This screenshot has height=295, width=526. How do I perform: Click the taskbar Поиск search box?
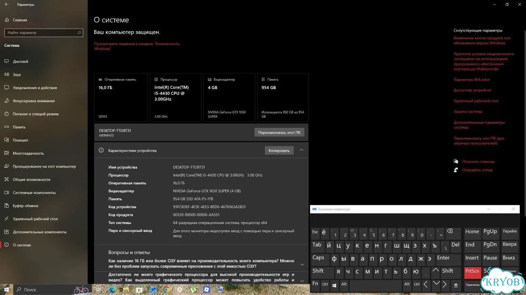(x=52, y=289)
